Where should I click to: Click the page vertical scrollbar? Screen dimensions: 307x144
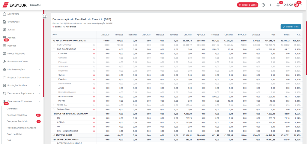pyautogui.click(x=306, y=48)
